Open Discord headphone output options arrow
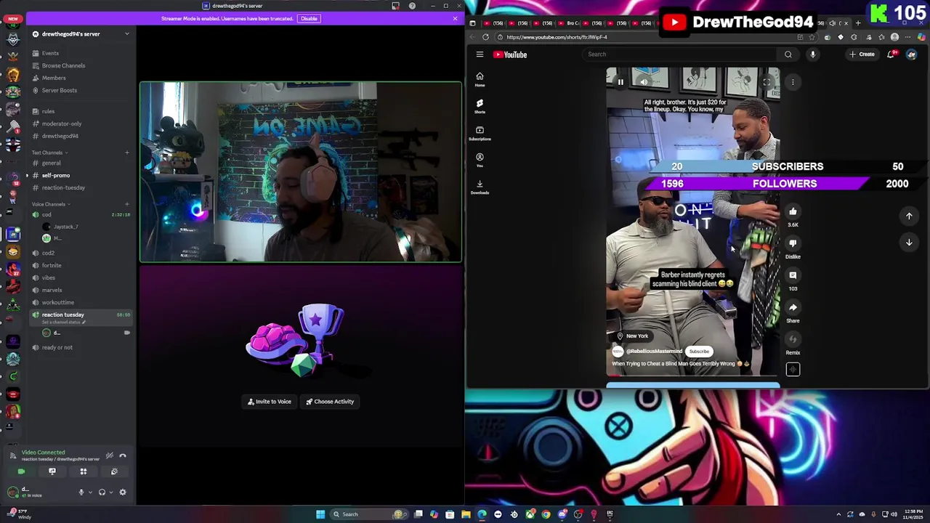 tap(110, 492)
